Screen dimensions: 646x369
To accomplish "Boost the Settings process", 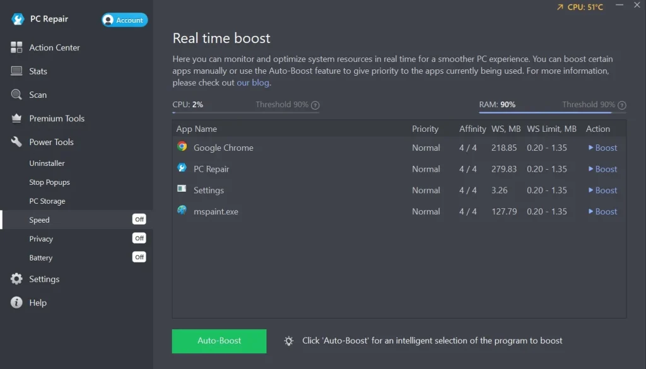I will click(602, 190).
